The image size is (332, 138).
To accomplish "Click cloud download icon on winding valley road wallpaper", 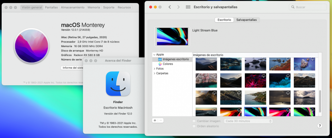I will [239, 76].
